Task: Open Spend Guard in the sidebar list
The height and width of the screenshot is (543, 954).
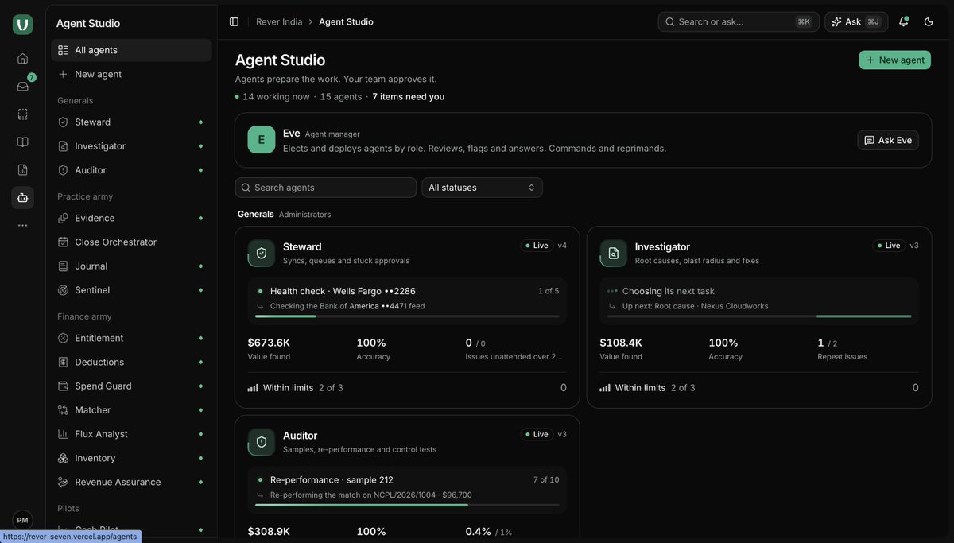Action: [x=132, y=386]
